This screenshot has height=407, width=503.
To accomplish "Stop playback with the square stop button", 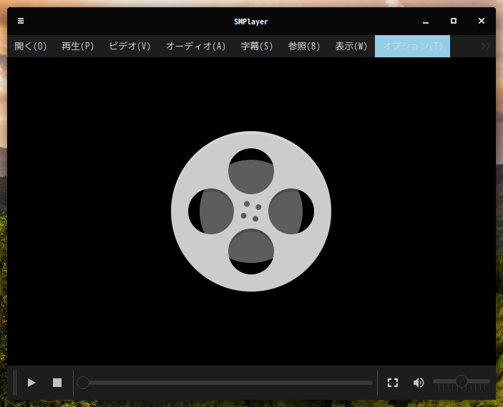I will pos(57,383).
